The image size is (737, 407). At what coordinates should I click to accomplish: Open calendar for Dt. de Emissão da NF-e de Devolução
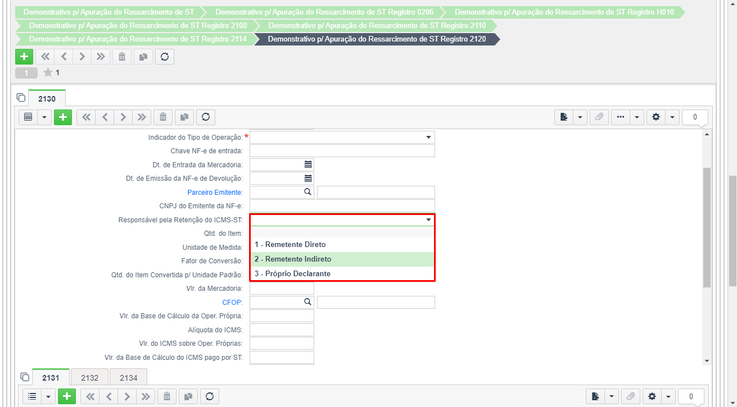(x=308, y=178)
